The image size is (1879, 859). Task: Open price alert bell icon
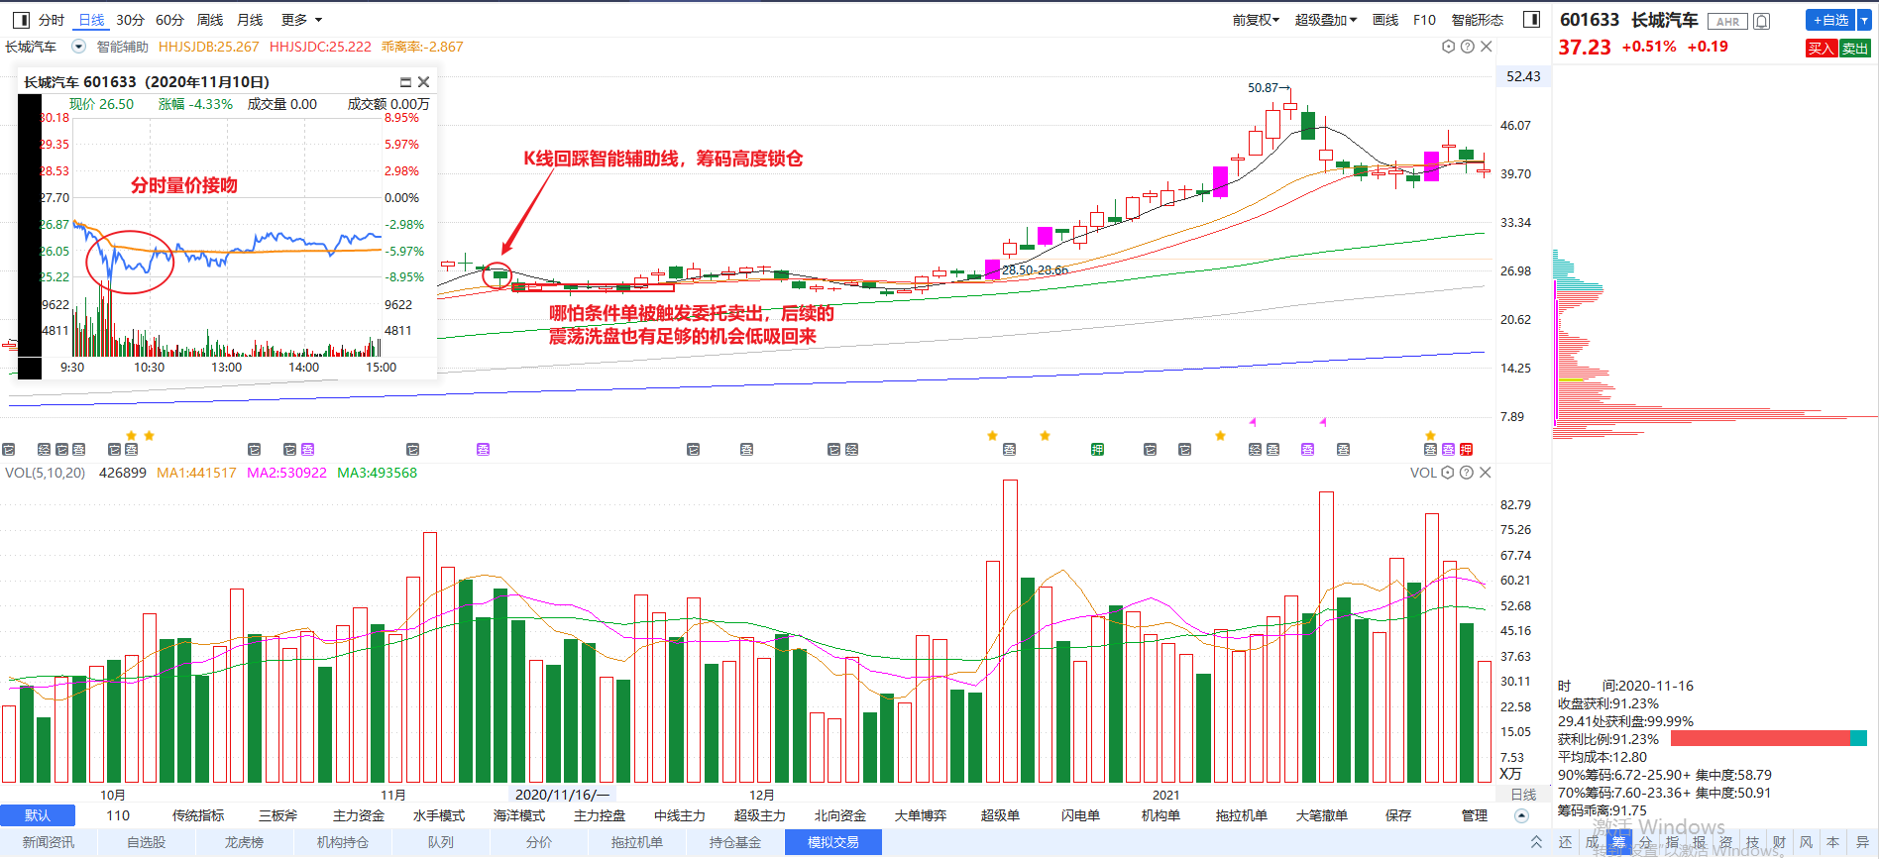coord(1761,21)
